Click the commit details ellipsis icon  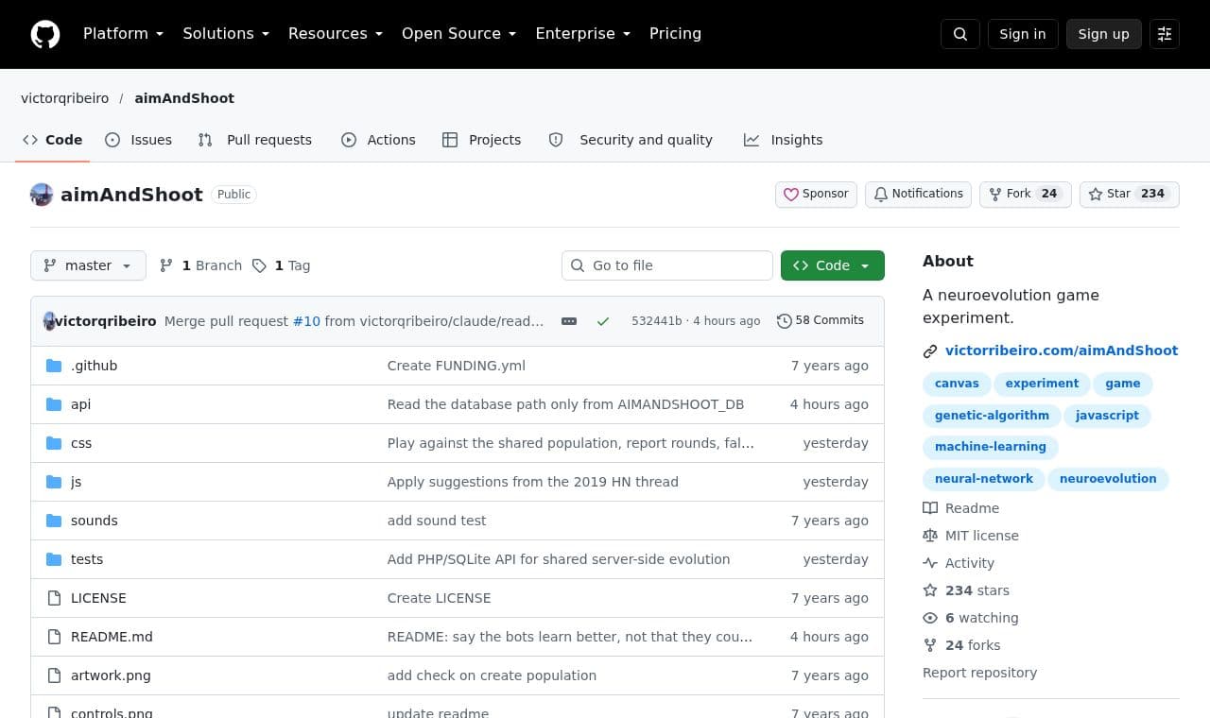point(569,321)
